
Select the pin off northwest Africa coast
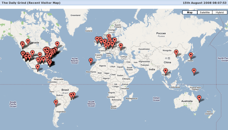pyautogui.click(x=91, y=62)
